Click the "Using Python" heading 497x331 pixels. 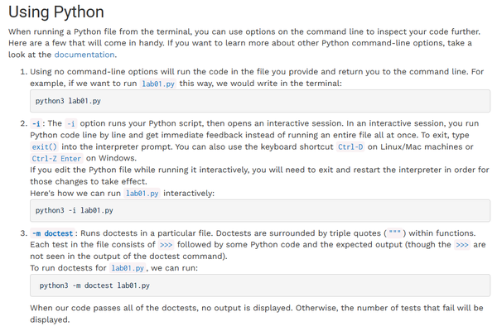pyautogui.click(x=56, y=12)
